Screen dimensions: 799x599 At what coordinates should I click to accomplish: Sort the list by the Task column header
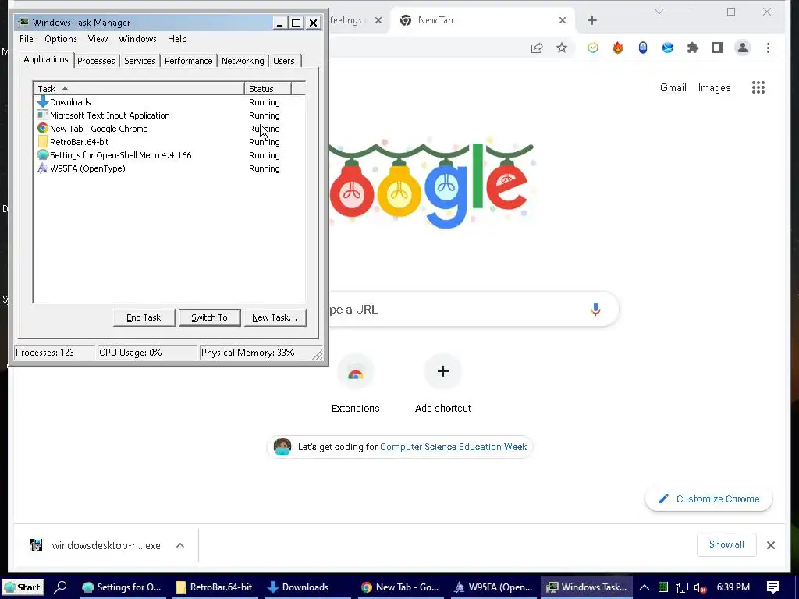[139, 89]
